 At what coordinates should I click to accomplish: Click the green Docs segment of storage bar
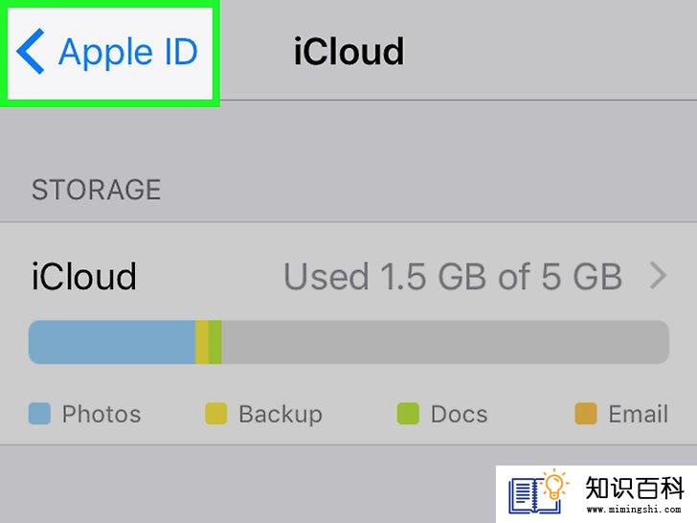tap(215, 342)
